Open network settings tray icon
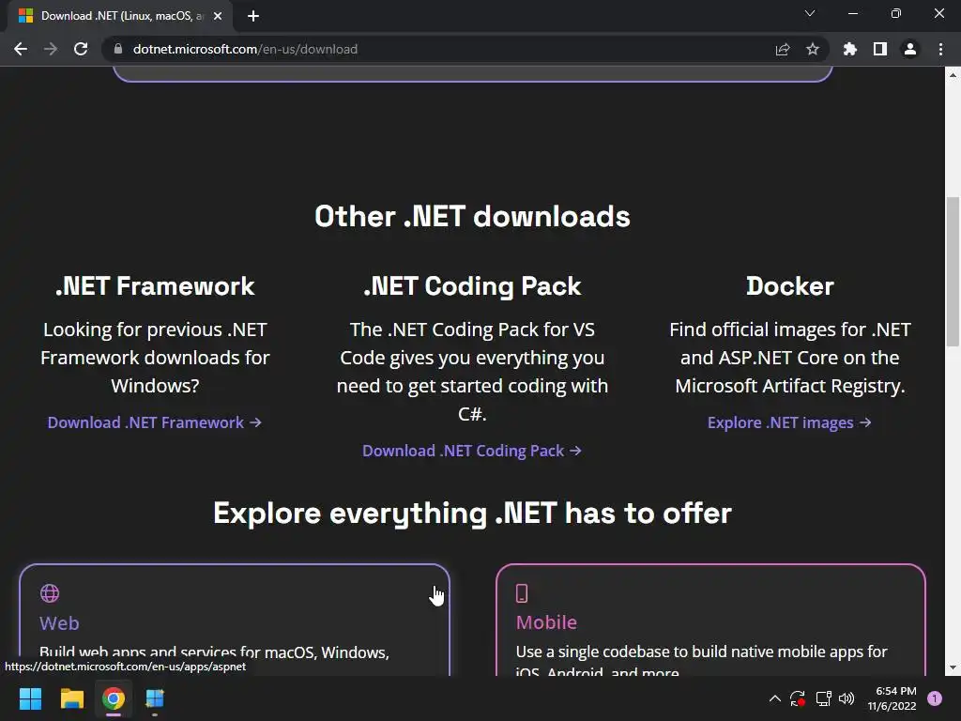The width and height of the screenshot is (961, 721). pos(823,698)
